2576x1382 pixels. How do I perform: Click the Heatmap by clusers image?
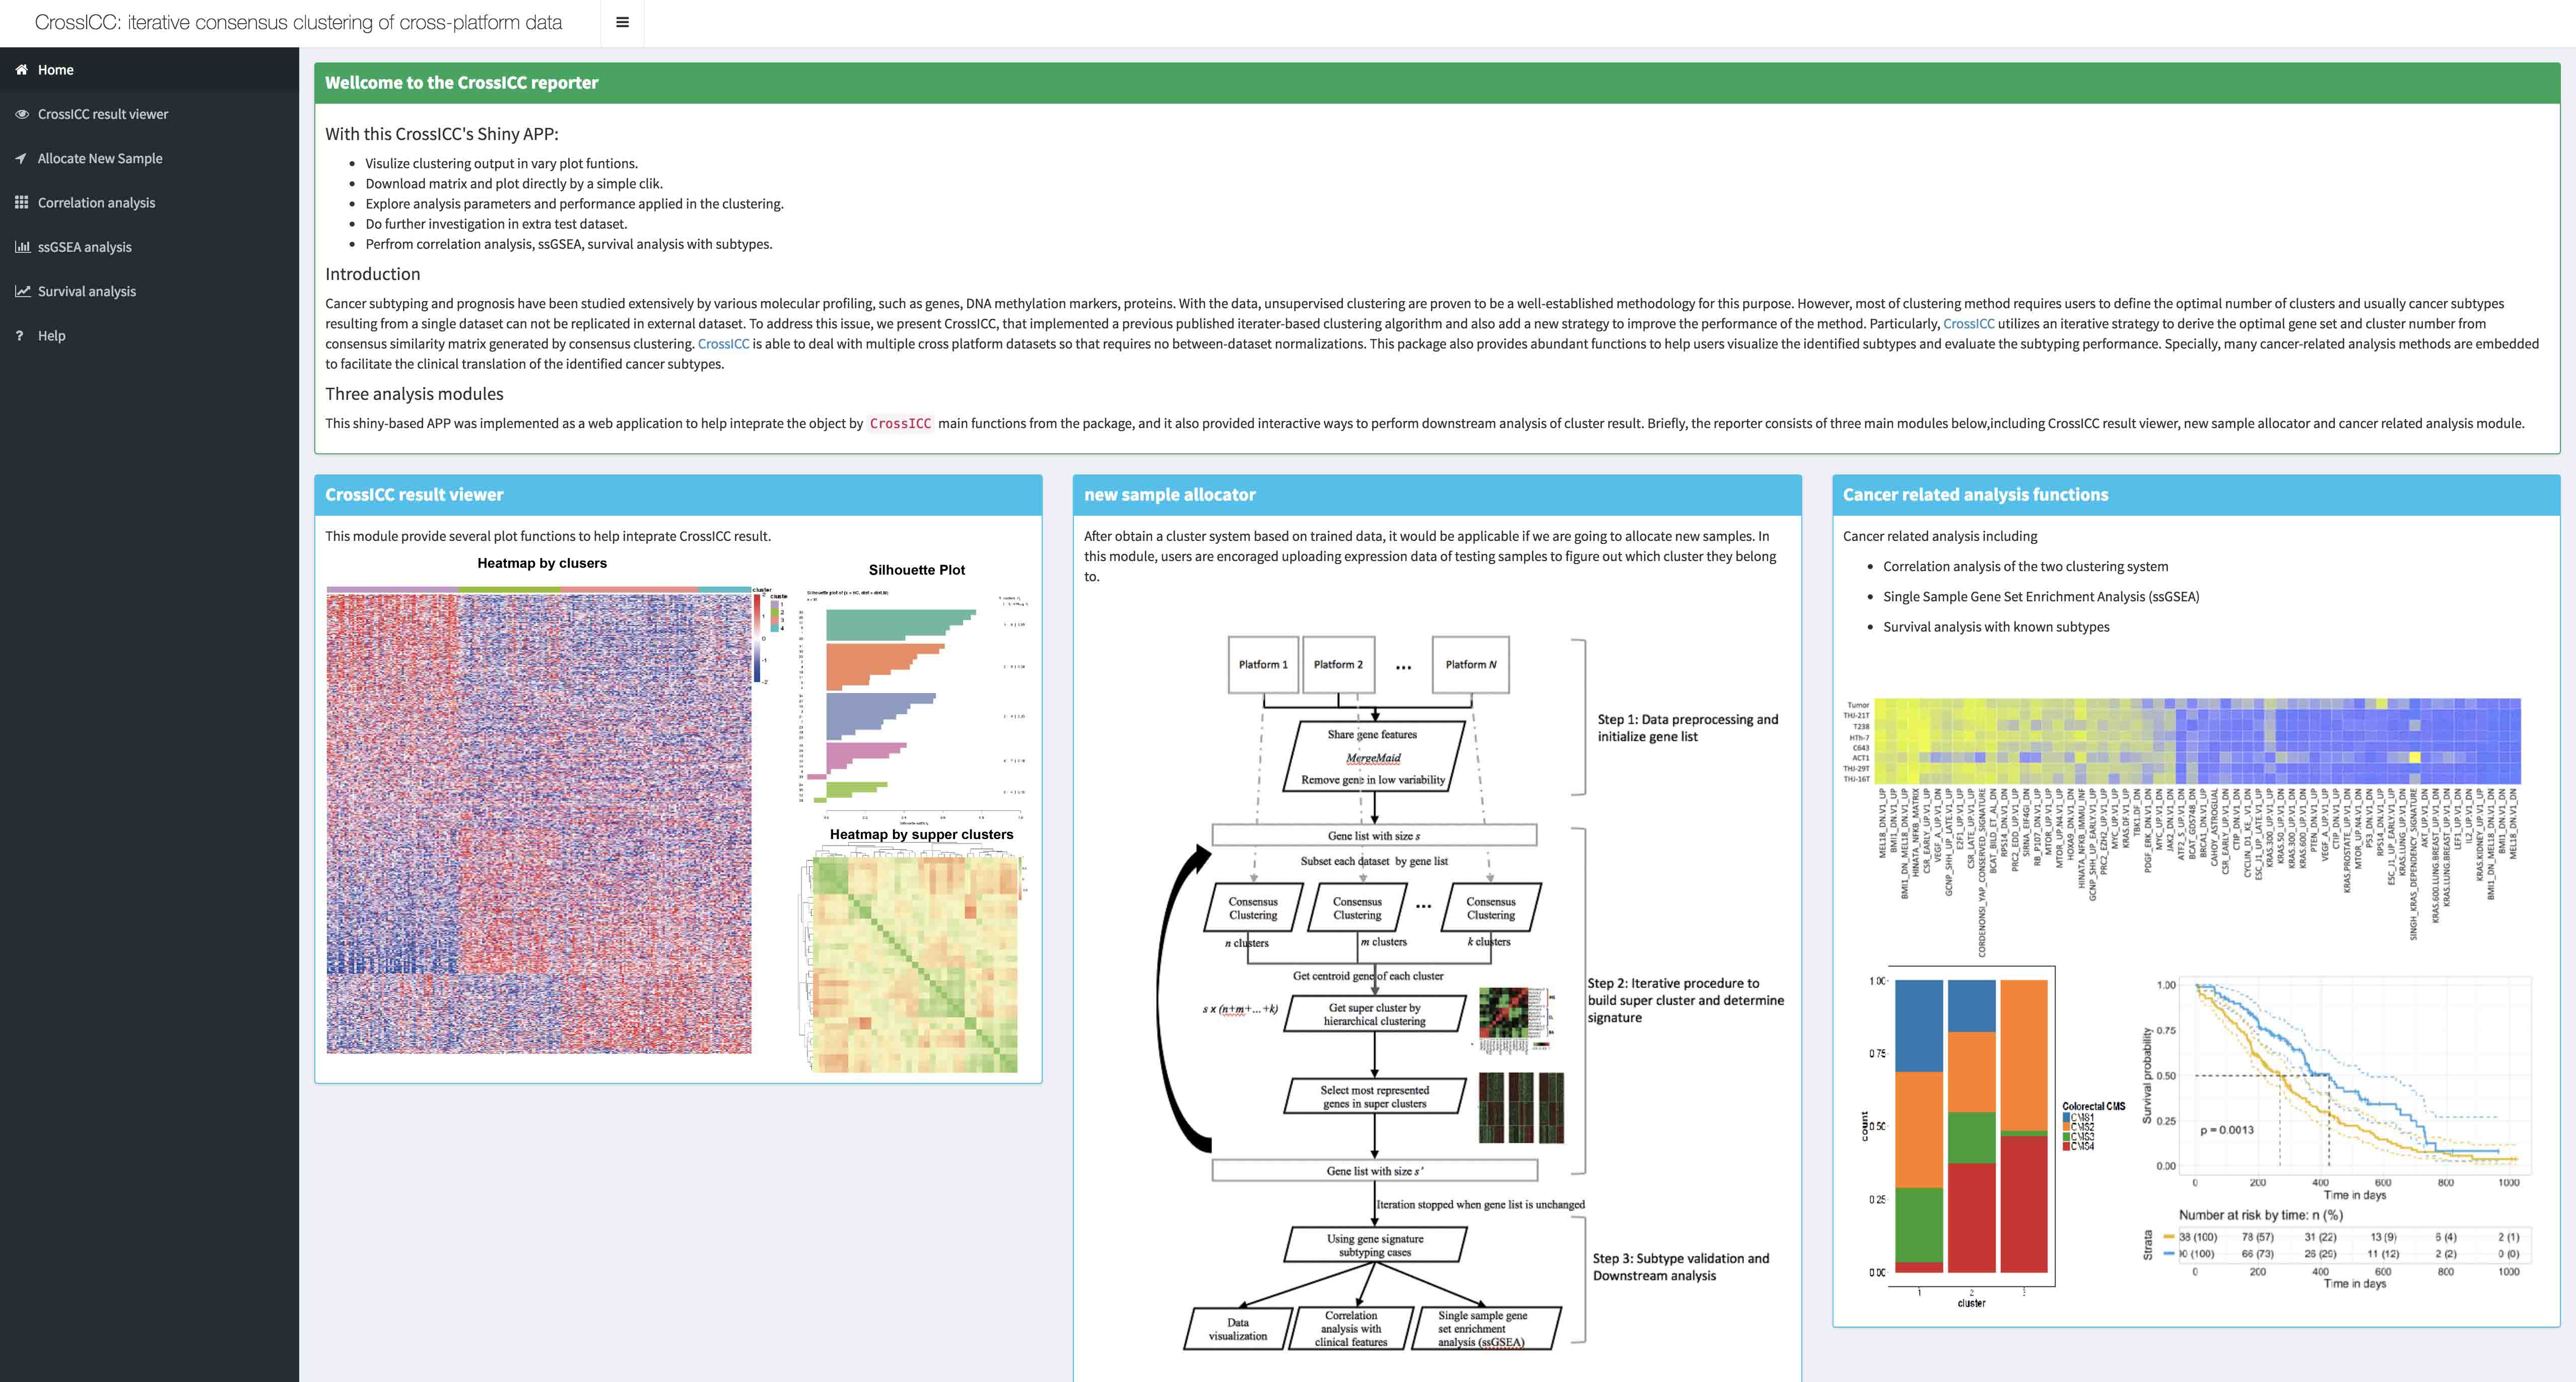pos(539,820)
